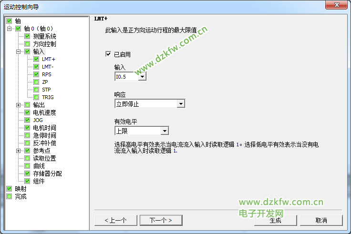Click the status icon beside 完成
Viewport: 351px width, 234px height.
pyautogui.click(x=9, y=197)
